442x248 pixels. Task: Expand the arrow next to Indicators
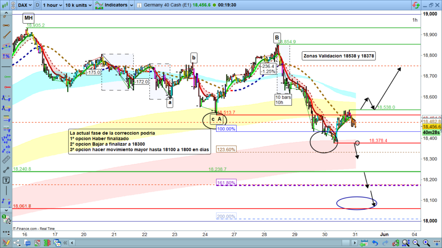tap(131, 5)
